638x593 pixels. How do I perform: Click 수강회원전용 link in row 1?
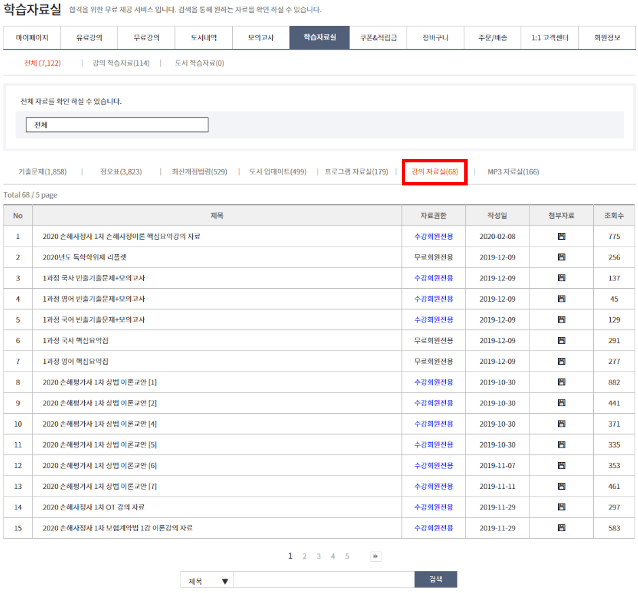click(x=434, y=236)
